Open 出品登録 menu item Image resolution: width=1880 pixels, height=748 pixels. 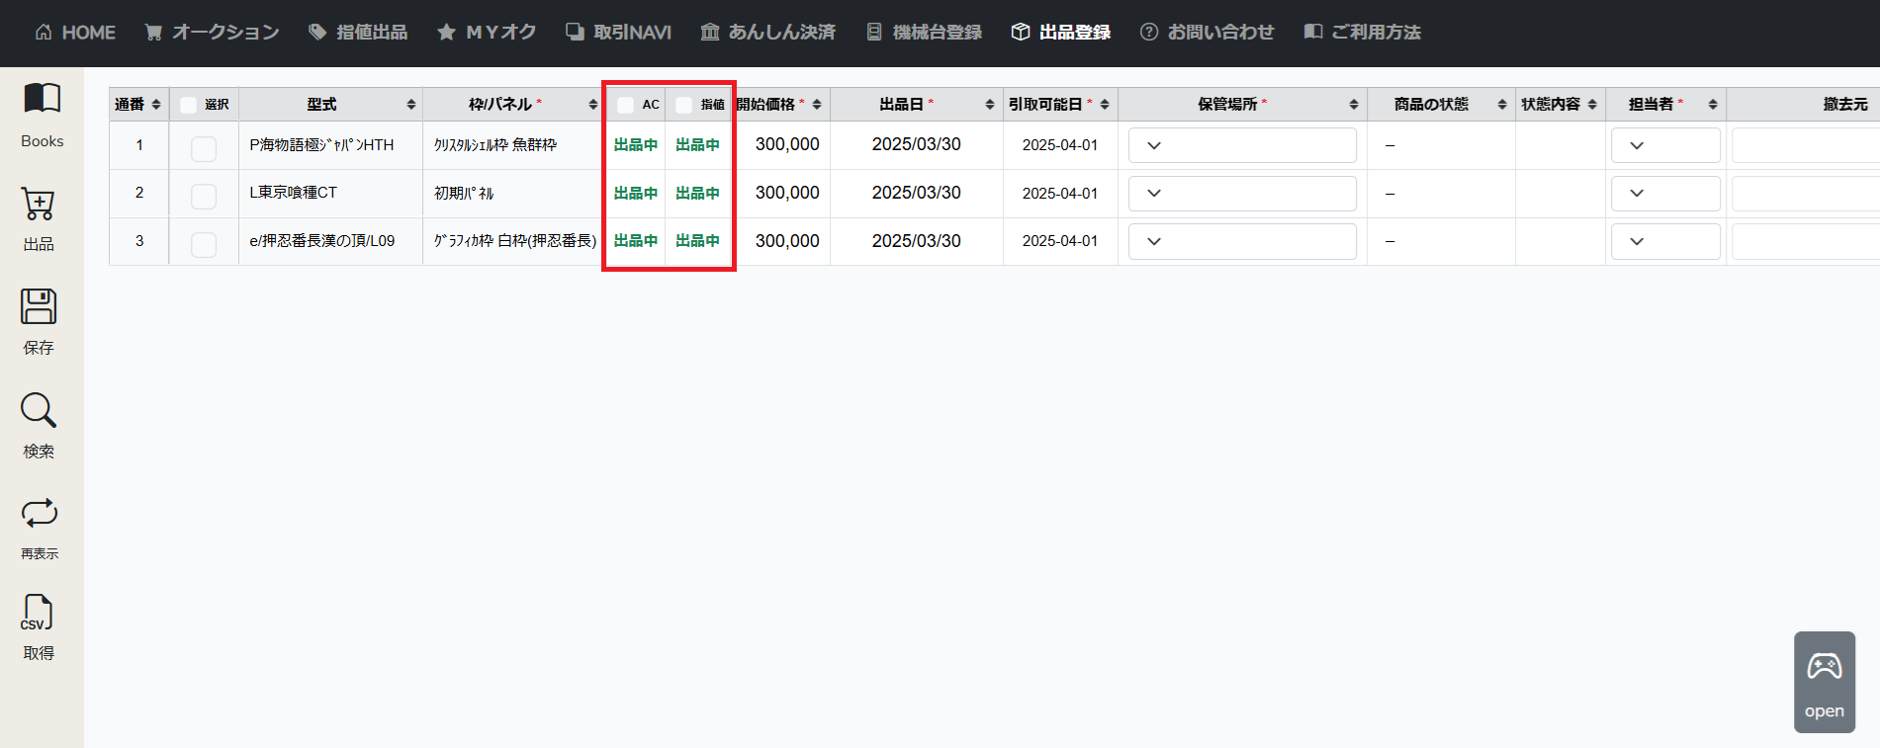pos(1060,33)
